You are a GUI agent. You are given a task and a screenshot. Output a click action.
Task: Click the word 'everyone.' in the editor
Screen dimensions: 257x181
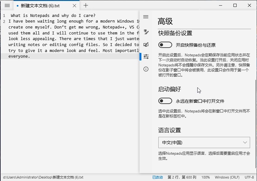[19, 56]
